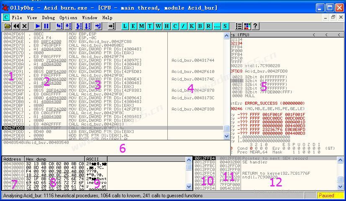Open the Options menu
The image size is (346, 201).
69,18
